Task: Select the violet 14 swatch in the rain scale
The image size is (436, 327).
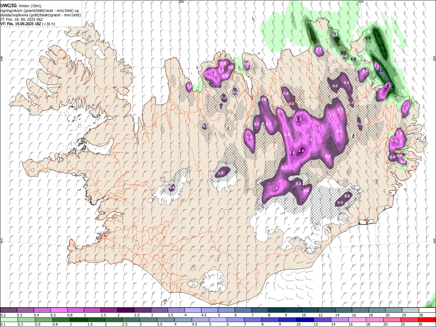Action: [x=340, y=320]
